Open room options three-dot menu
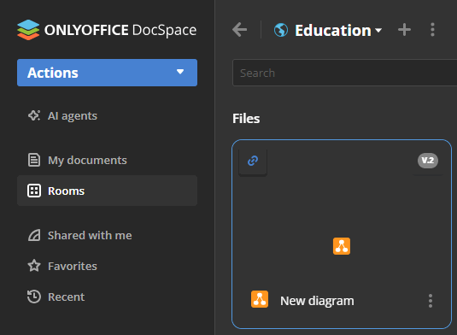Screen dimensions: 457x335 click(x=432, y=30)
